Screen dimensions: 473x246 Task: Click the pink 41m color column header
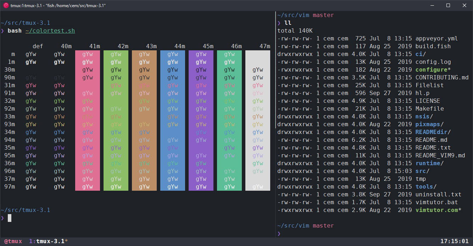click(x=94, y=46)
